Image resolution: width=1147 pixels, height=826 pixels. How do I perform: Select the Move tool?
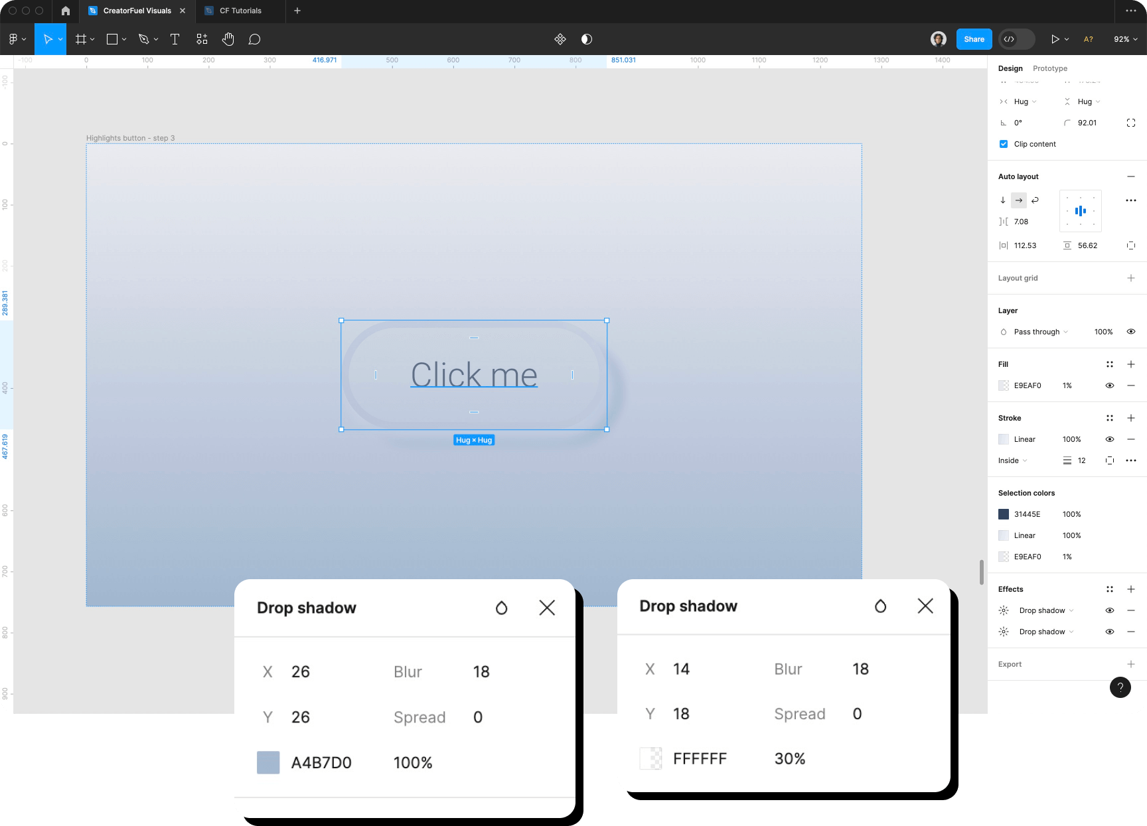[x=46, y=39]
